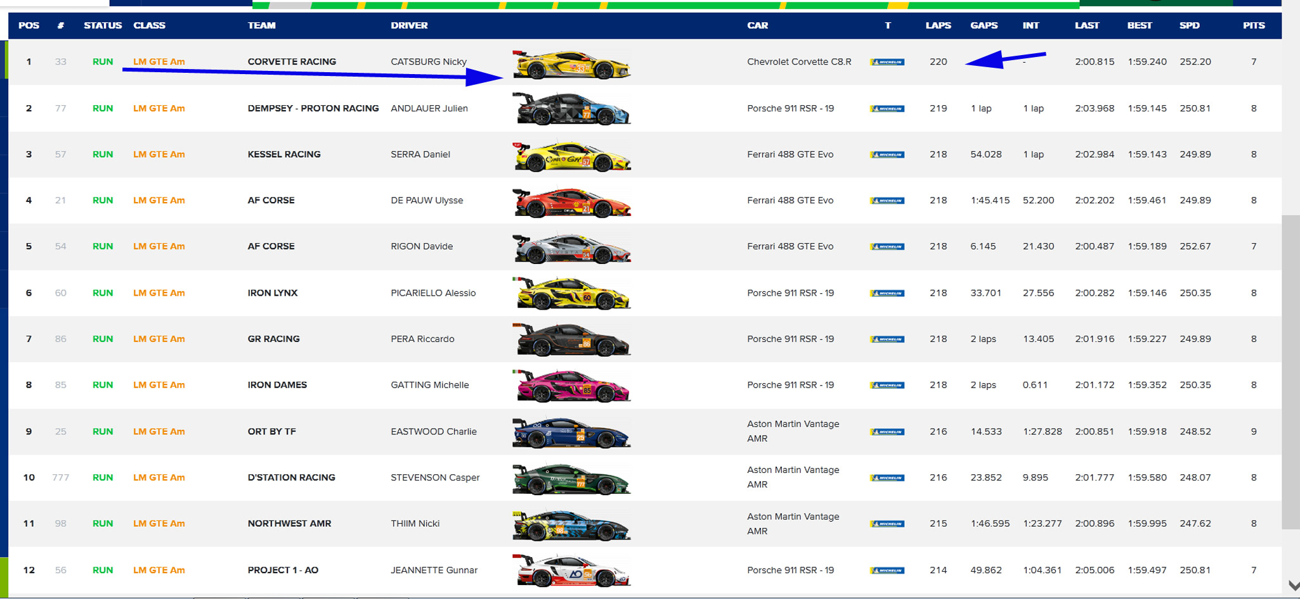Sort by the POS column header
Image resolution: width=1300 pixels, height=599 pixels.
29,25
